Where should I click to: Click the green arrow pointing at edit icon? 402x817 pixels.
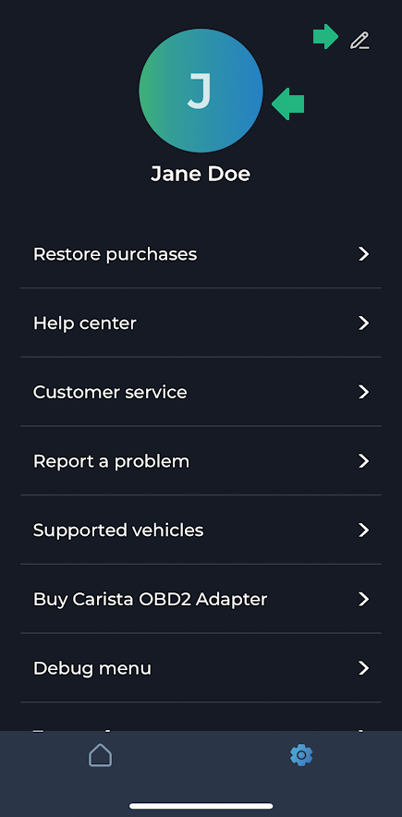[x=326, y=36]
